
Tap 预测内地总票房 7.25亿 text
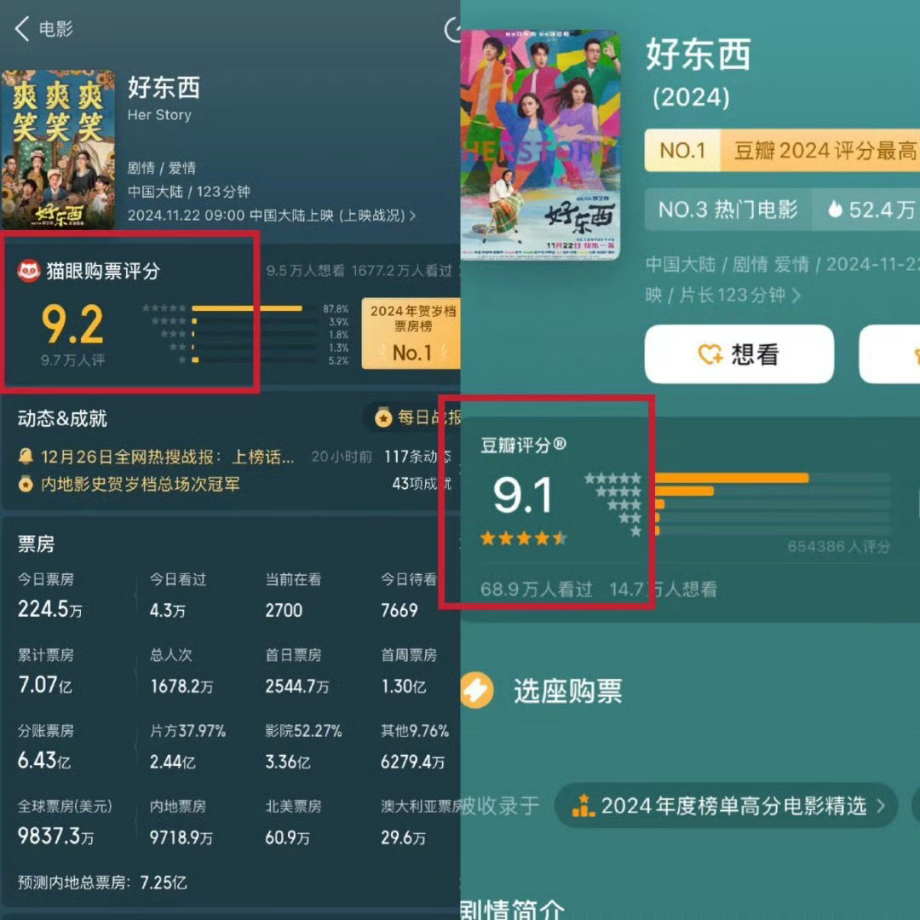point(103,883)
